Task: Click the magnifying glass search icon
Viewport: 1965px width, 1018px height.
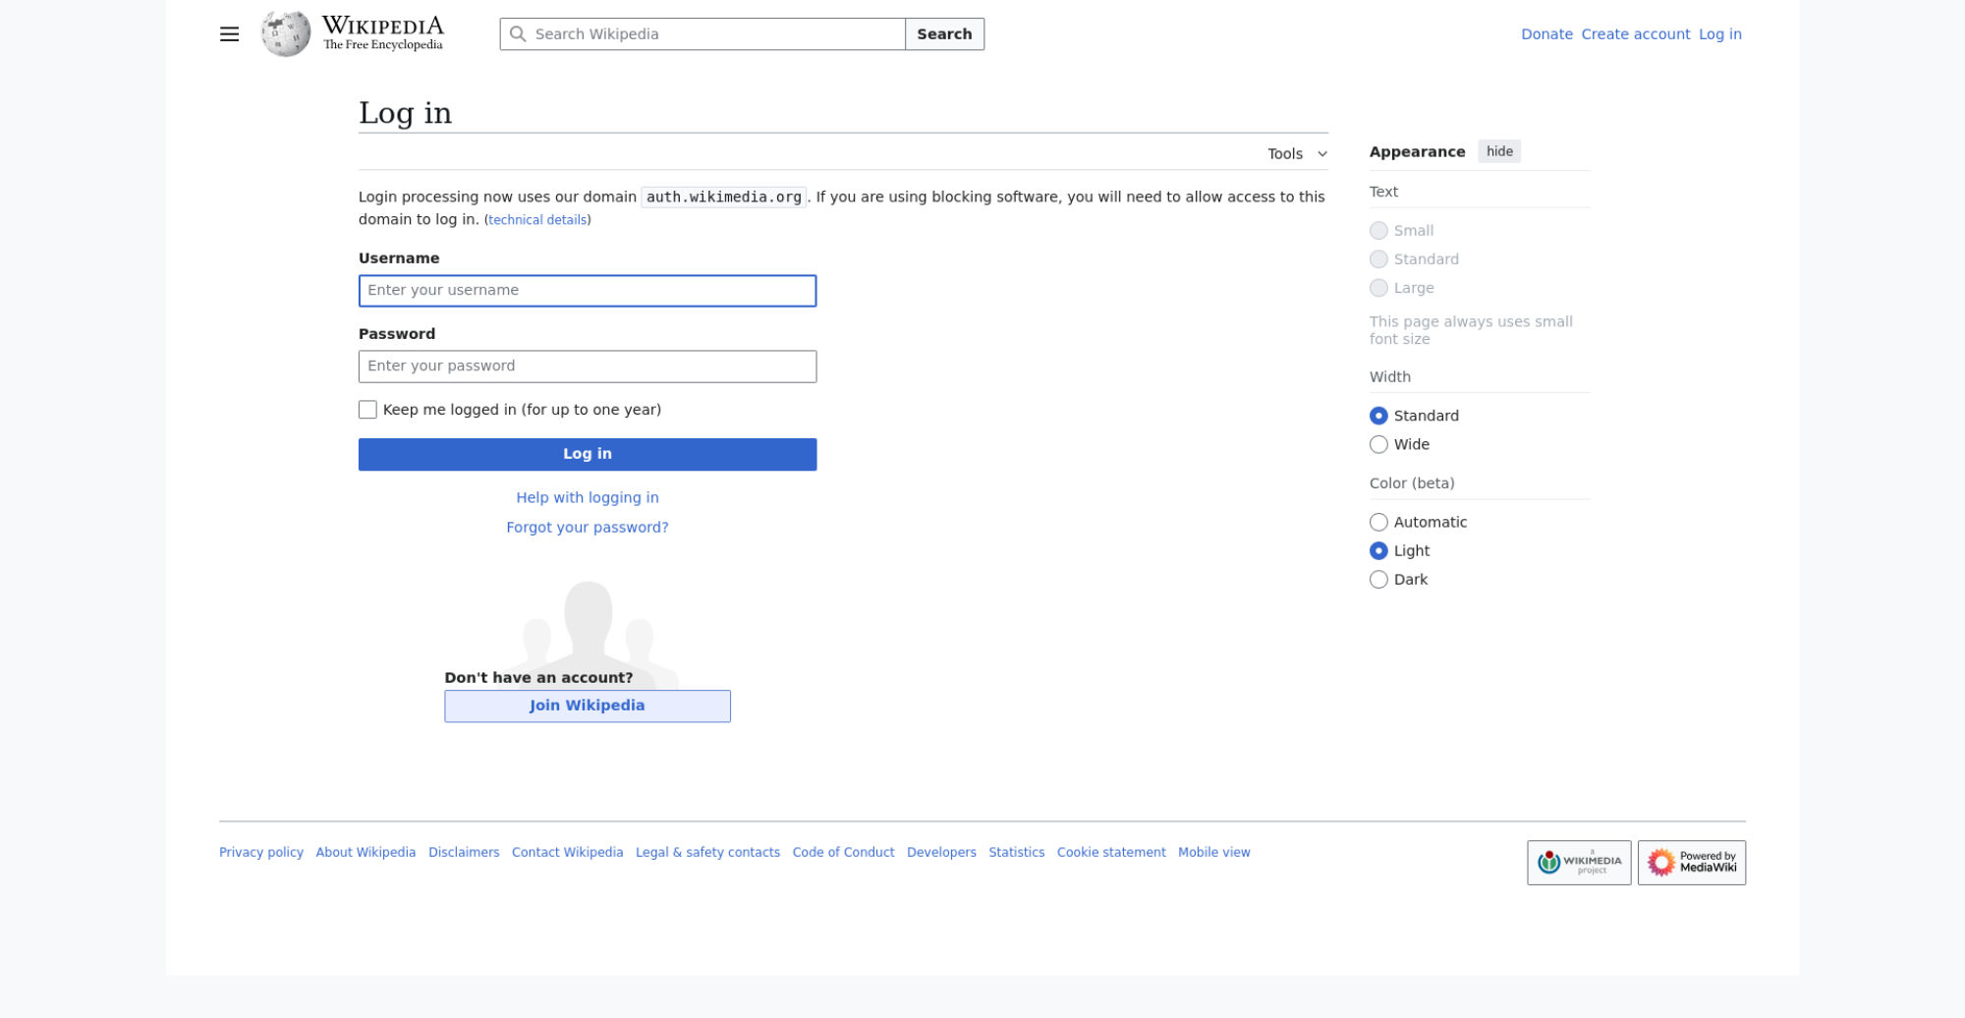Action: (x=518, y=34)
